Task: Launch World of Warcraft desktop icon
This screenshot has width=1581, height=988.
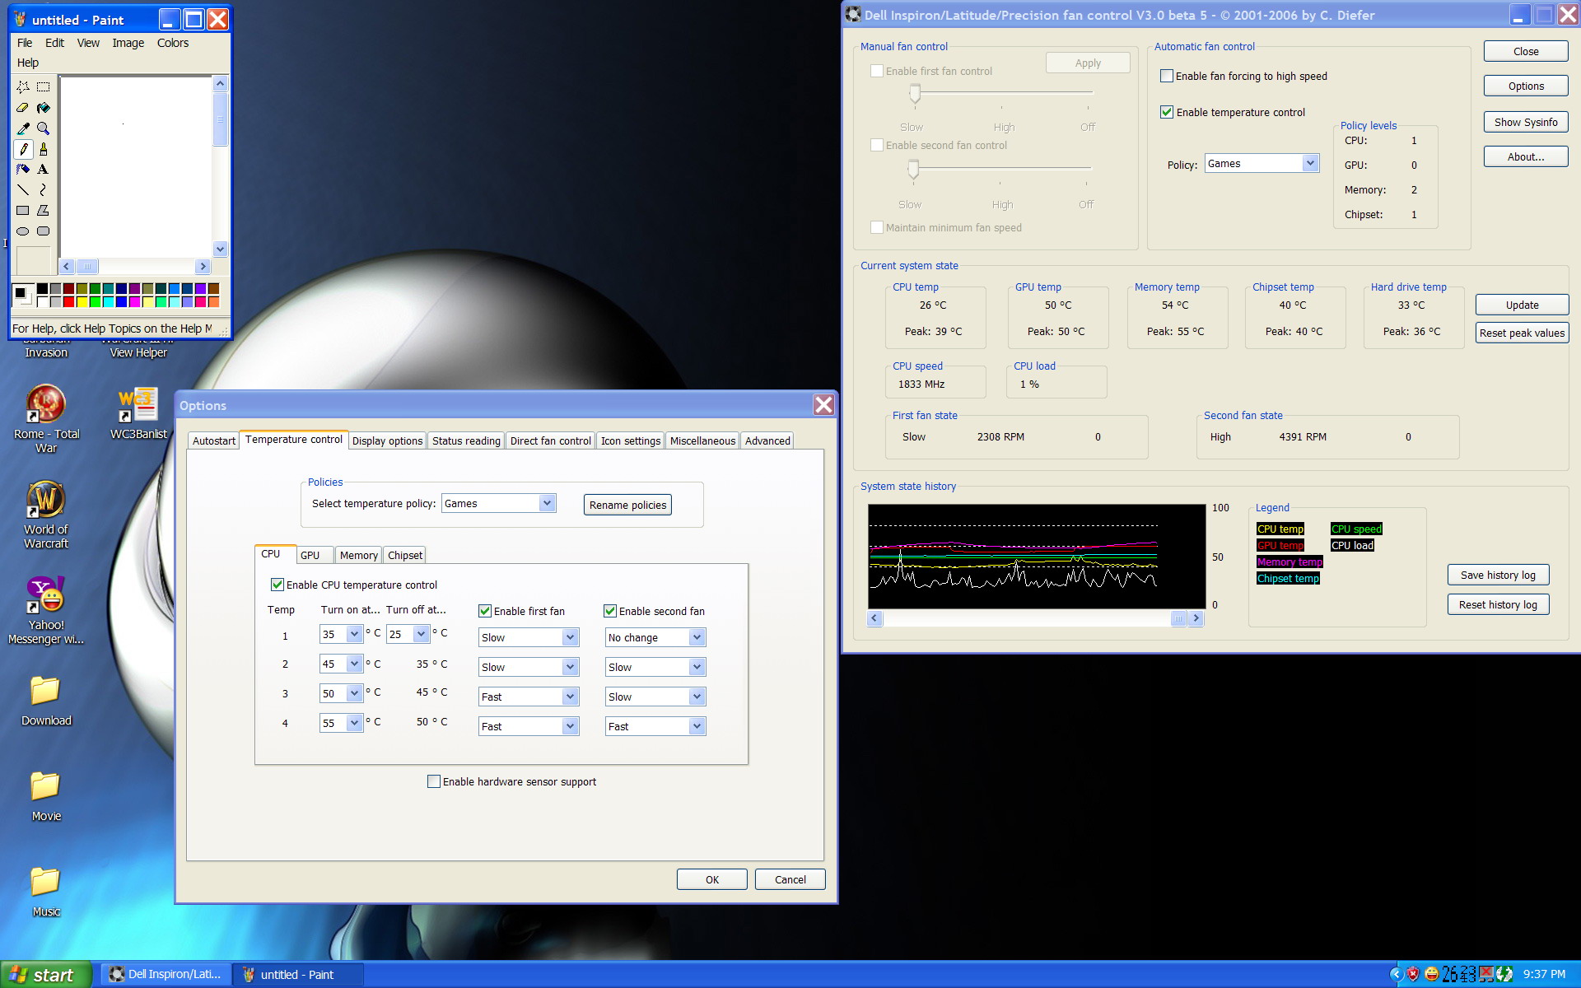Action: [x=46, y=515]
